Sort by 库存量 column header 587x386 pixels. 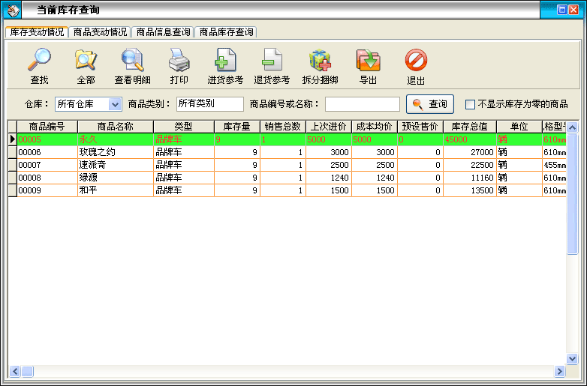[237, 127]
